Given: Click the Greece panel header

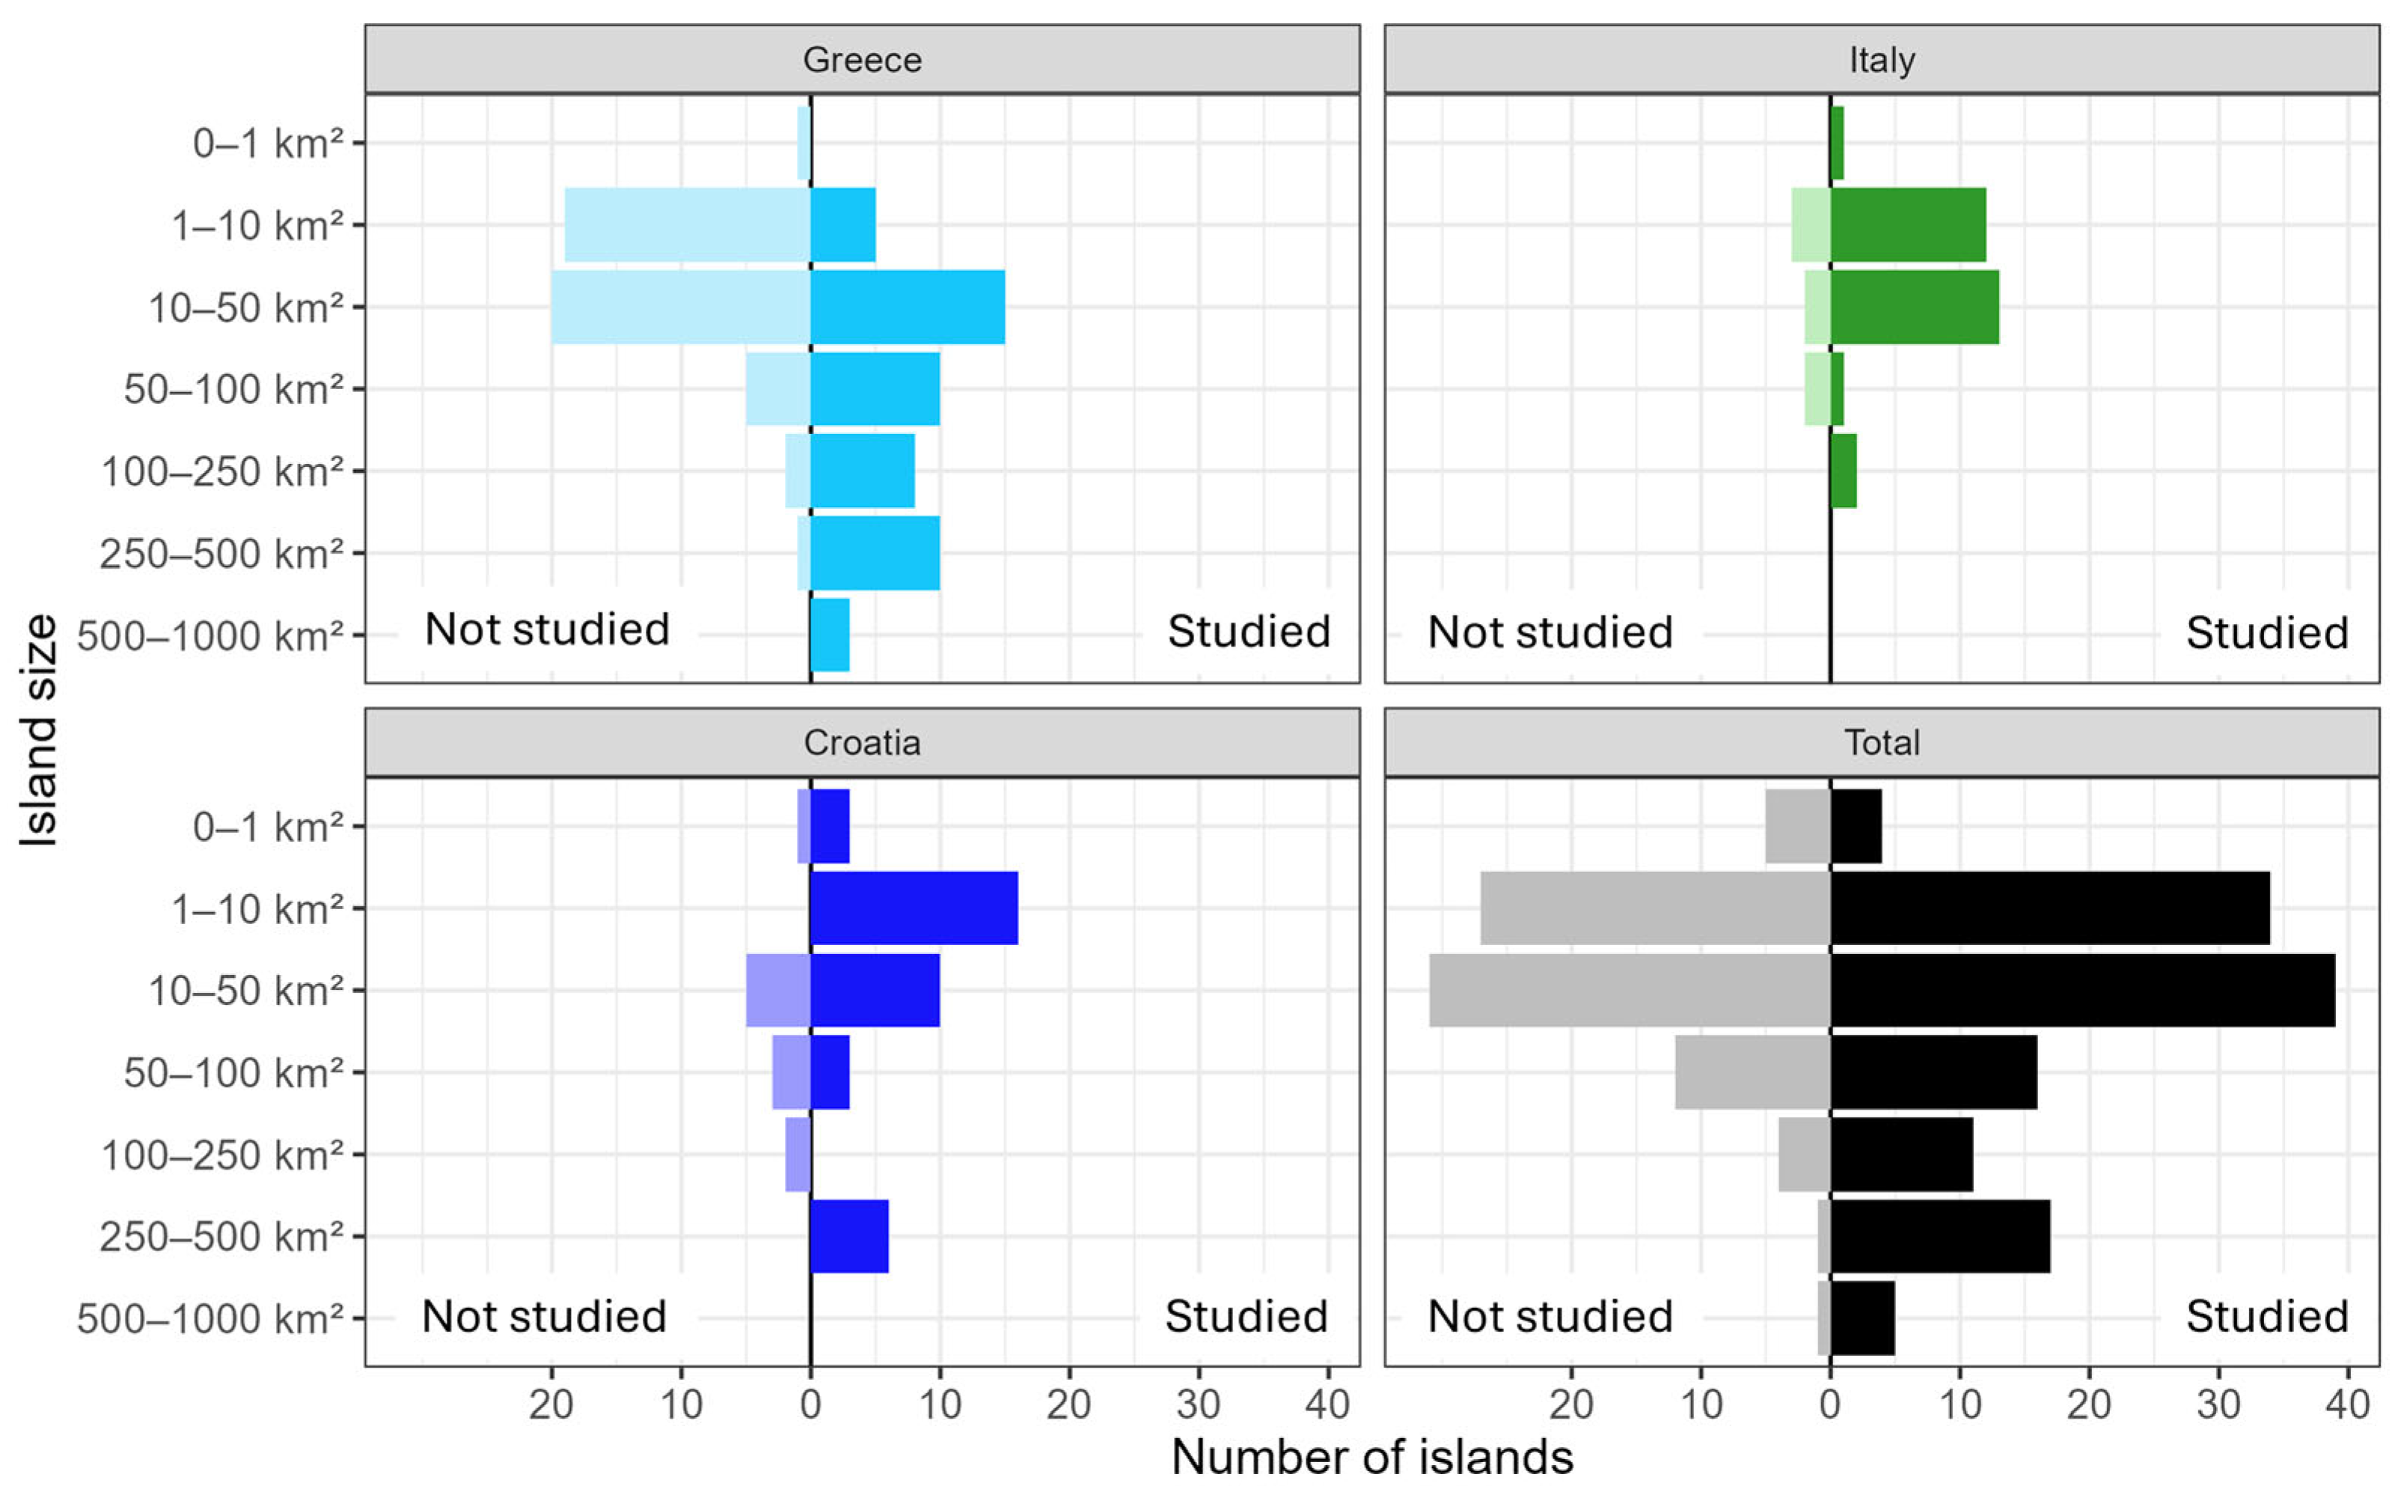Looking at the screenshot, I should [x=861, y=60].
